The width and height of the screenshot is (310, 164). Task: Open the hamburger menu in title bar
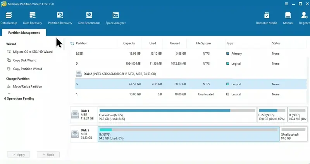pyautogui.click(x=286, y=4)
